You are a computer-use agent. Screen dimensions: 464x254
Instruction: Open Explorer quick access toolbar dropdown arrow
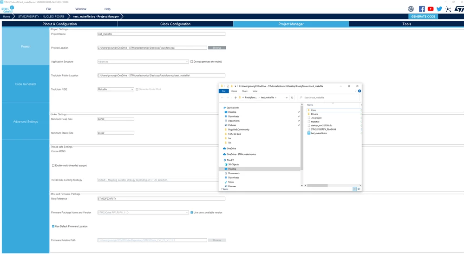click(x=235, y=86)
